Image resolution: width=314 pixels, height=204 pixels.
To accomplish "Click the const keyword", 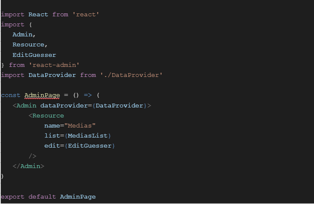I will pyautogui.click(x=10, y=95).
